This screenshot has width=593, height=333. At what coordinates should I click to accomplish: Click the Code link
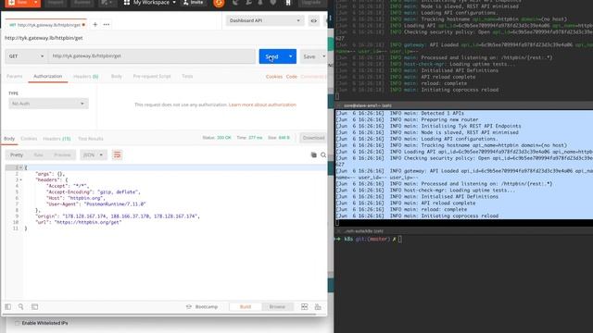click(x=292, y=77)
